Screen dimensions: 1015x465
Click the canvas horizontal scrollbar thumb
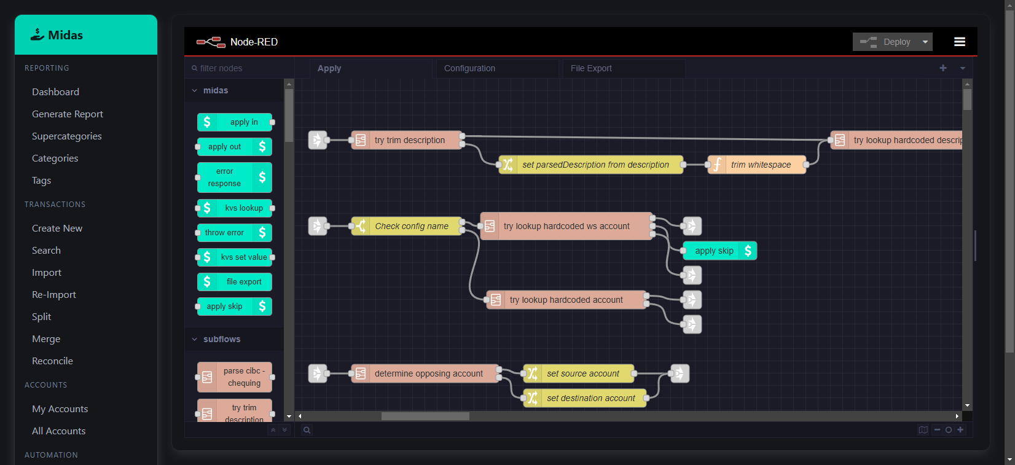pyautogui.click(x=425, y=416)
